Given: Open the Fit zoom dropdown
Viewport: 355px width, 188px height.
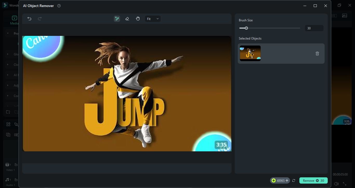Looking at the screenshot, I should coord(153,19).
